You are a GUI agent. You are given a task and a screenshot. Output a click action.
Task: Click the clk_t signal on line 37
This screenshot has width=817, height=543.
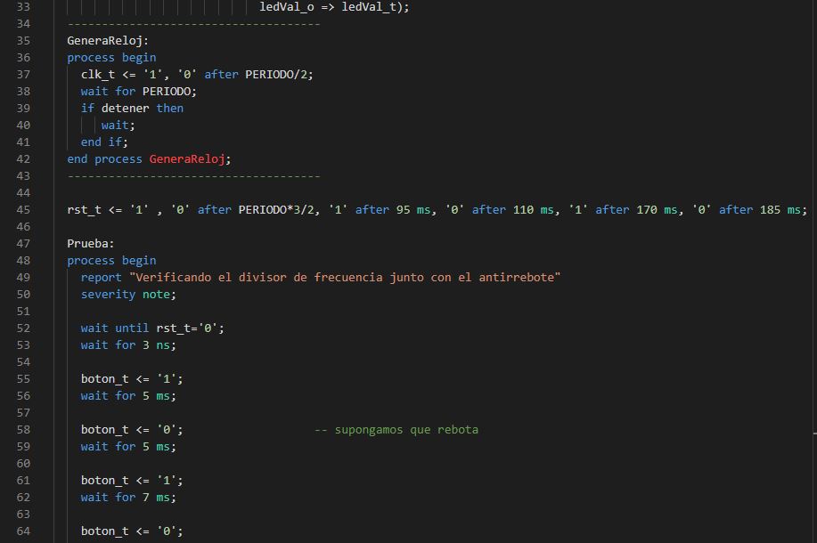click(98, 74)
